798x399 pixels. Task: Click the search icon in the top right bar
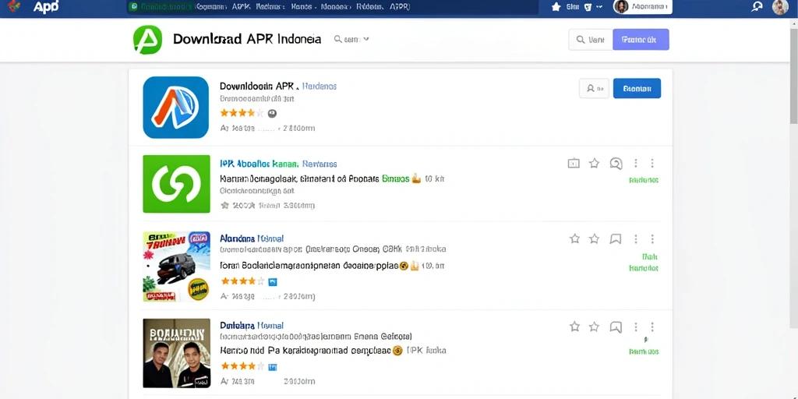757,6
